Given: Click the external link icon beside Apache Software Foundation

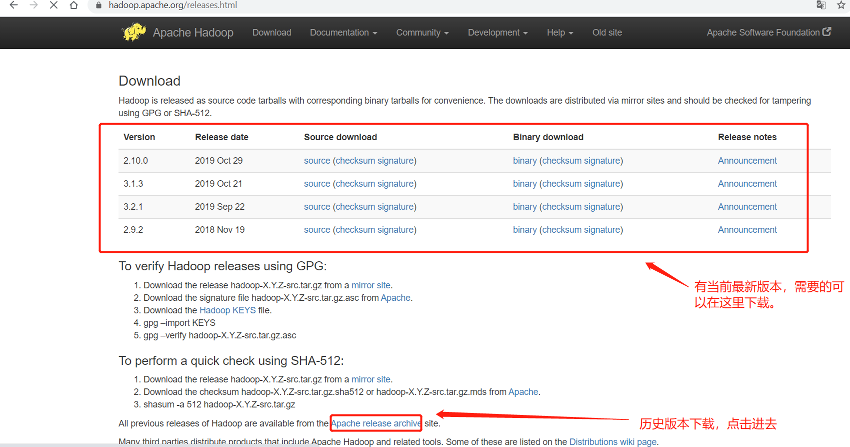Looking at the screenshot, I should tap(827, 32).
